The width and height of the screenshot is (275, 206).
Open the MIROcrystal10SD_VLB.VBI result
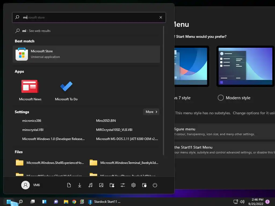pos(114,130)
